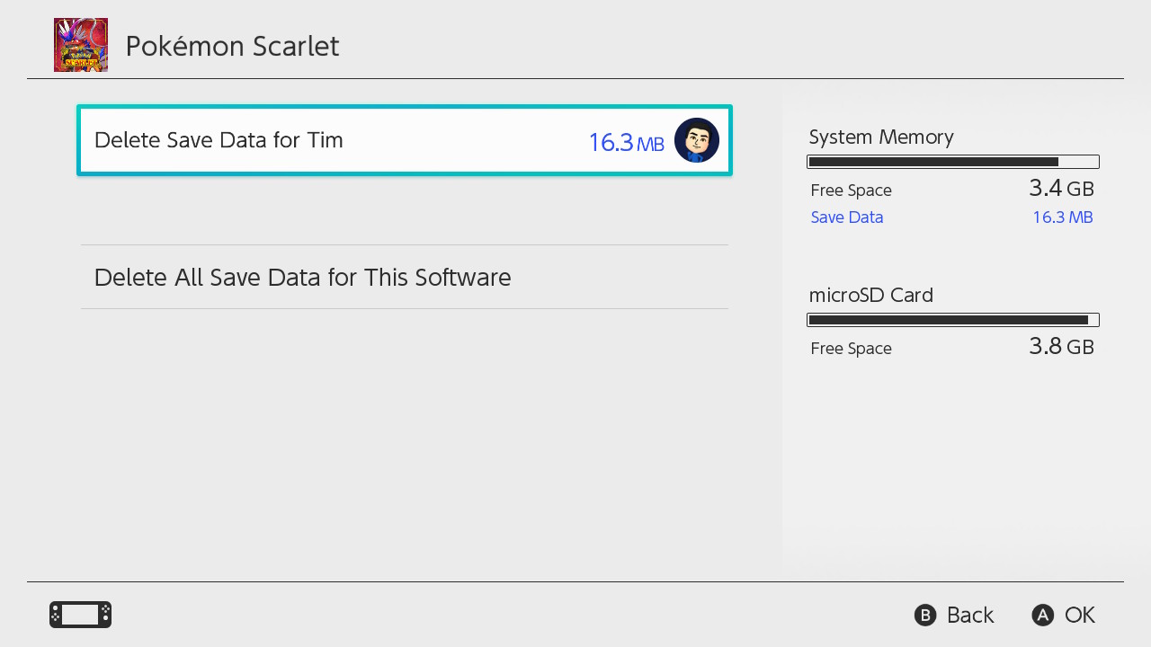The width and height of the screenshot is (1151, 647).
Task: Click the Pokémon Scarlet title text
Action: [x=232, y=46]
